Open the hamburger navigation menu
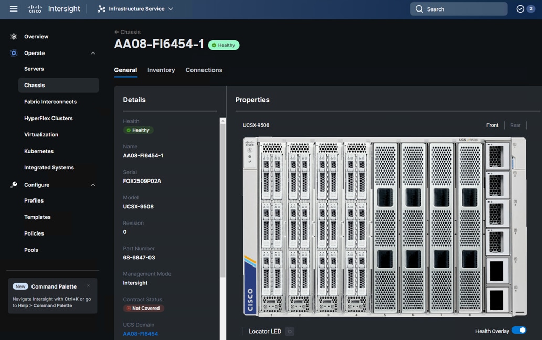The height and width of the screenshot is (340, 542). coord(14,9)
